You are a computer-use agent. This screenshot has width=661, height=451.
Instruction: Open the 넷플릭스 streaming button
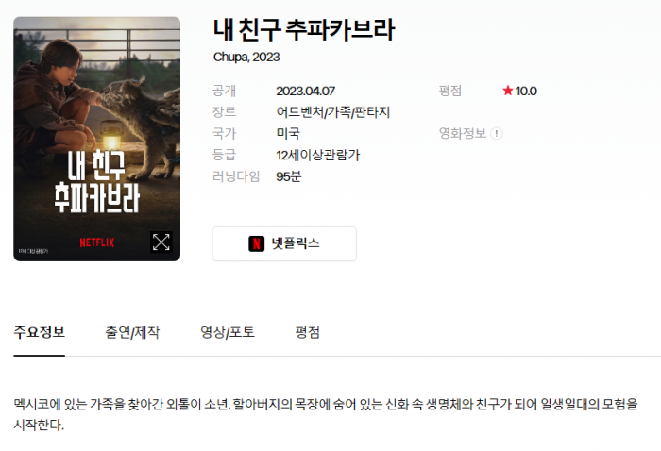[284, 243]
